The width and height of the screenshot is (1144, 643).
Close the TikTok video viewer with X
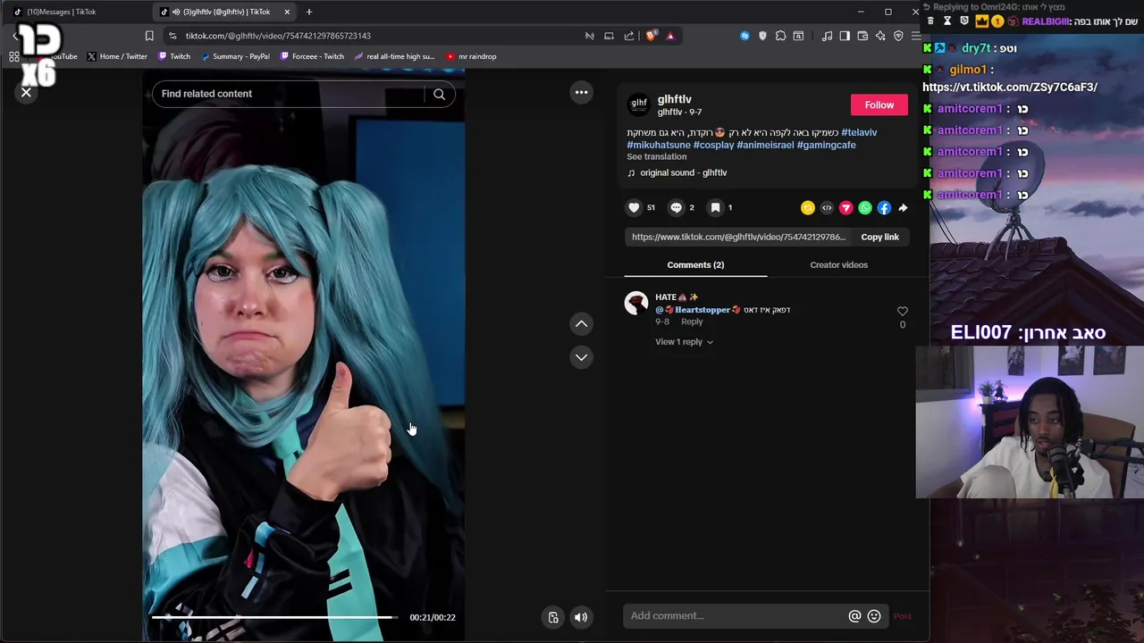(x=26, y=92)
